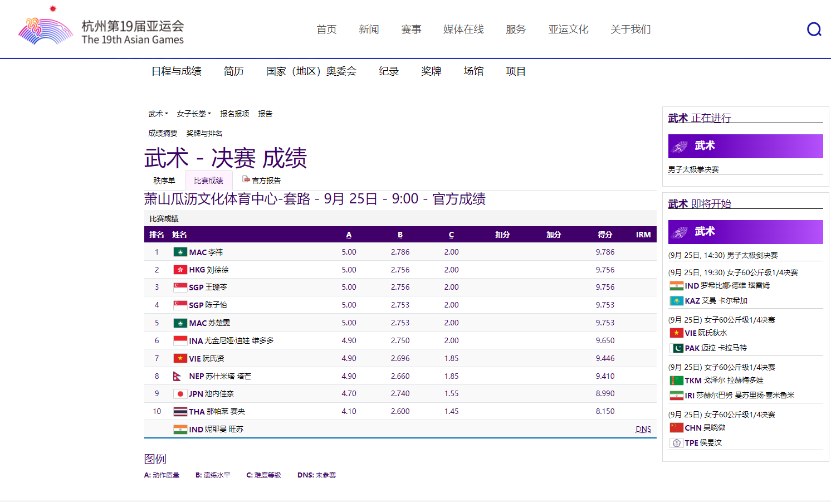The height and width of the screenshot is (502, 831).
Task: Click the Japan flag beside 池内佳奈
Action: (x=180, y=394)
